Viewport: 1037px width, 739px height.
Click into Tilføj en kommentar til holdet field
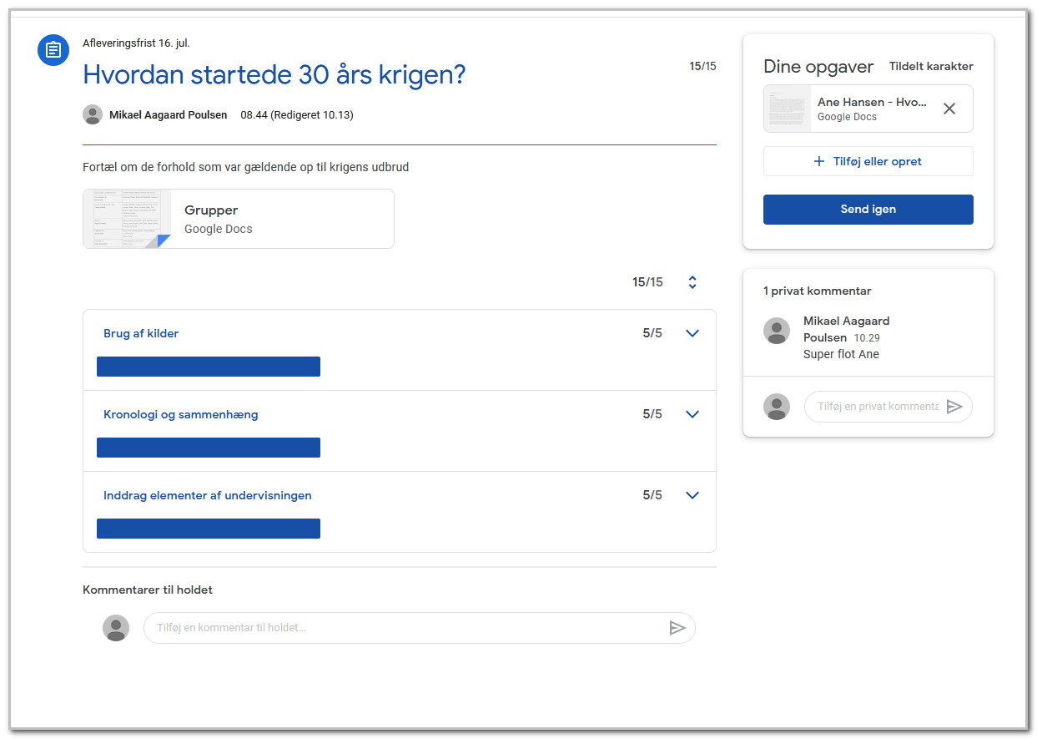tap(409, 628)
